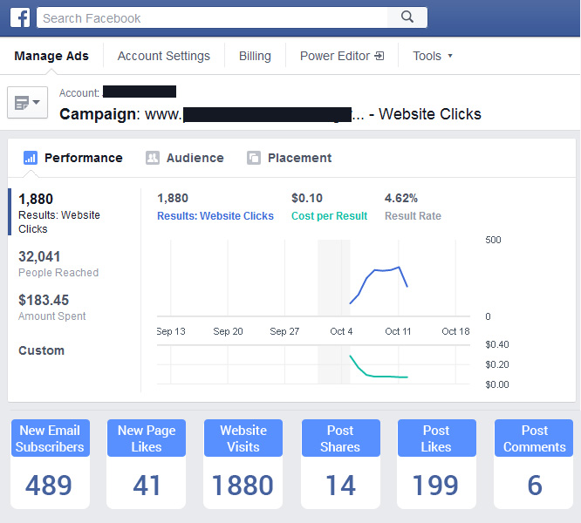This screenshot has width=581, height=523.
Task: Expand the Tools dropdown arrow
Action: pos(450,56)
